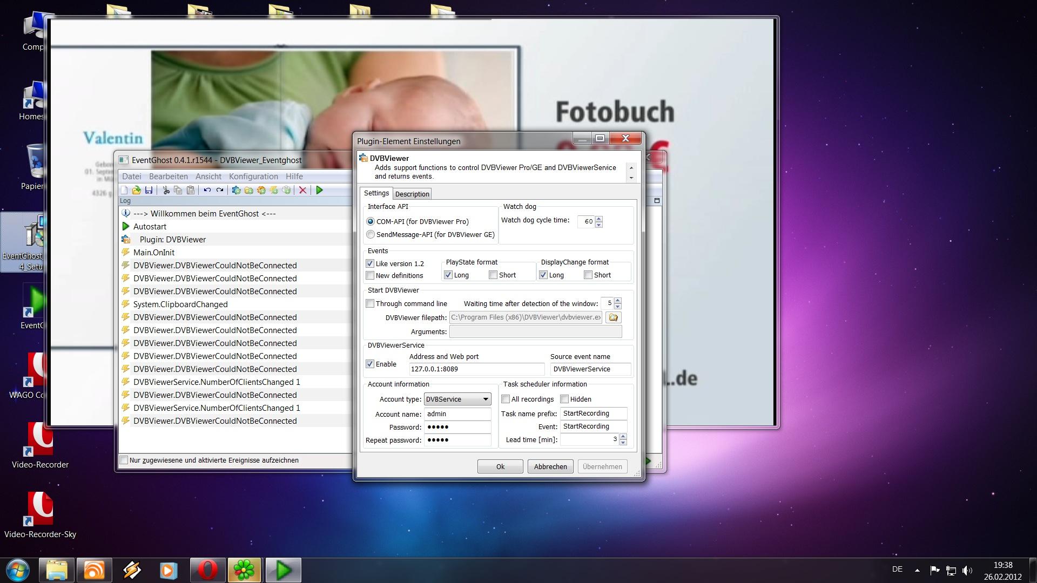Click the Address and Web port field
The width and height of the screenshot is (1037, 583).
tap(476, 369)
